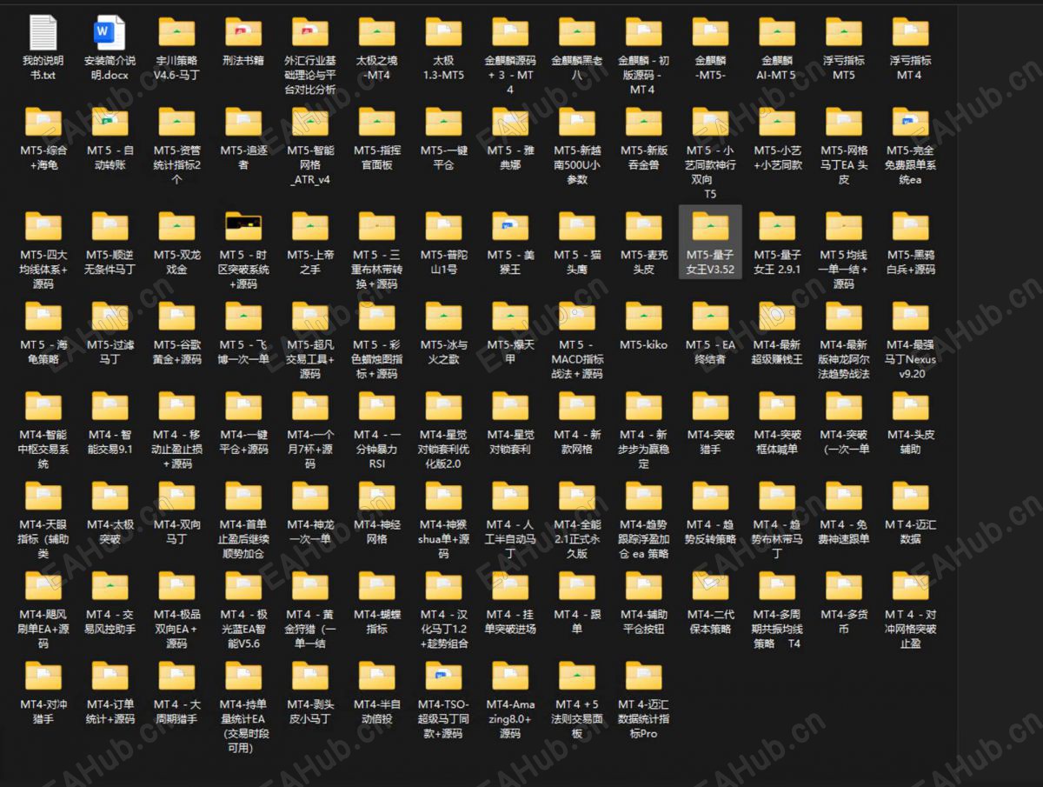Click the MT4-一分钟暴力RSI folder name
This screenshot has height=787, width=1043.
[x=377, y=449]
